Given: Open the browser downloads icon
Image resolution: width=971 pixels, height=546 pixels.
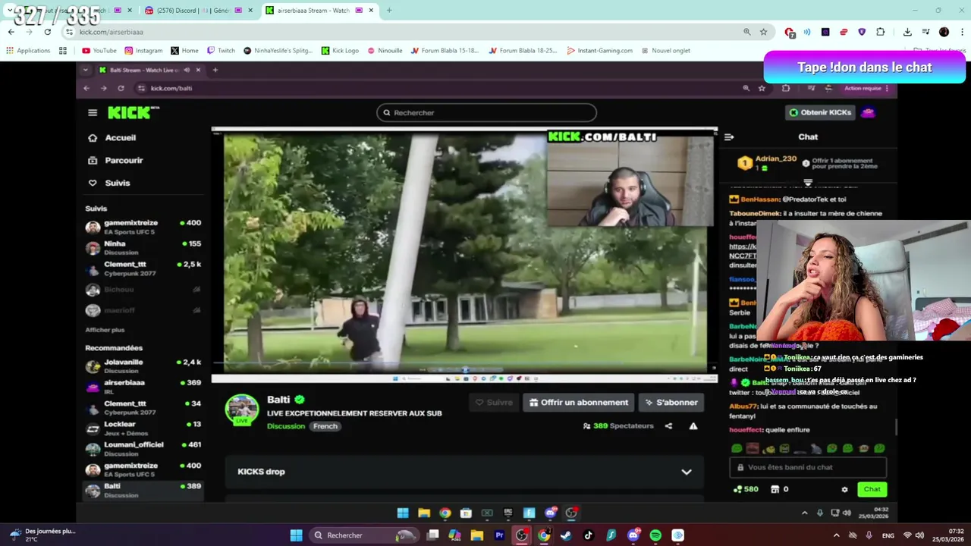Looking at the screenshot, I should (x=907, y=32).
